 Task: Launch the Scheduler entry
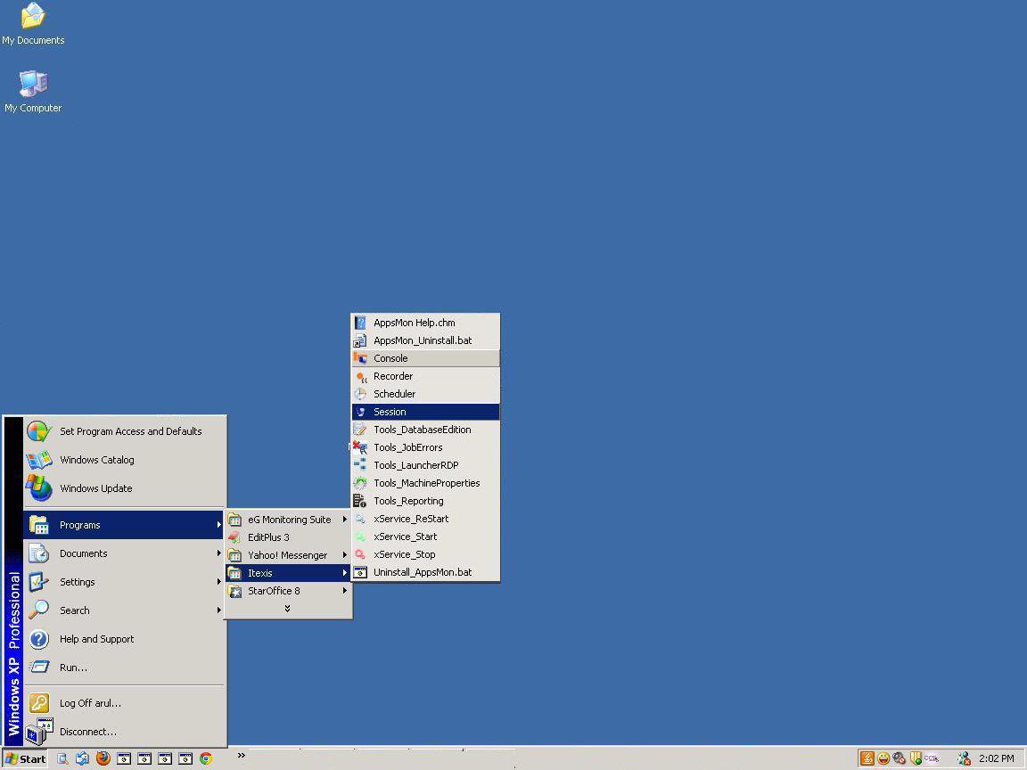pyautogui.click(x=426, y=394)
